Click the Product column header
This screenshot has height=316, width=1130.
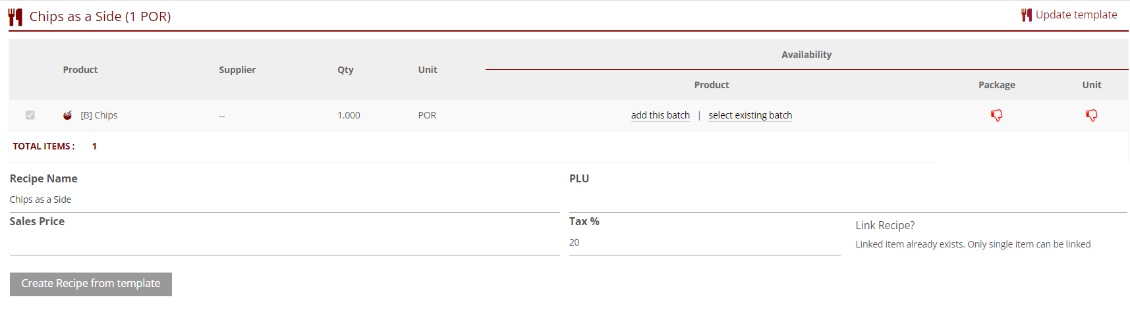[x=80, y=70]
